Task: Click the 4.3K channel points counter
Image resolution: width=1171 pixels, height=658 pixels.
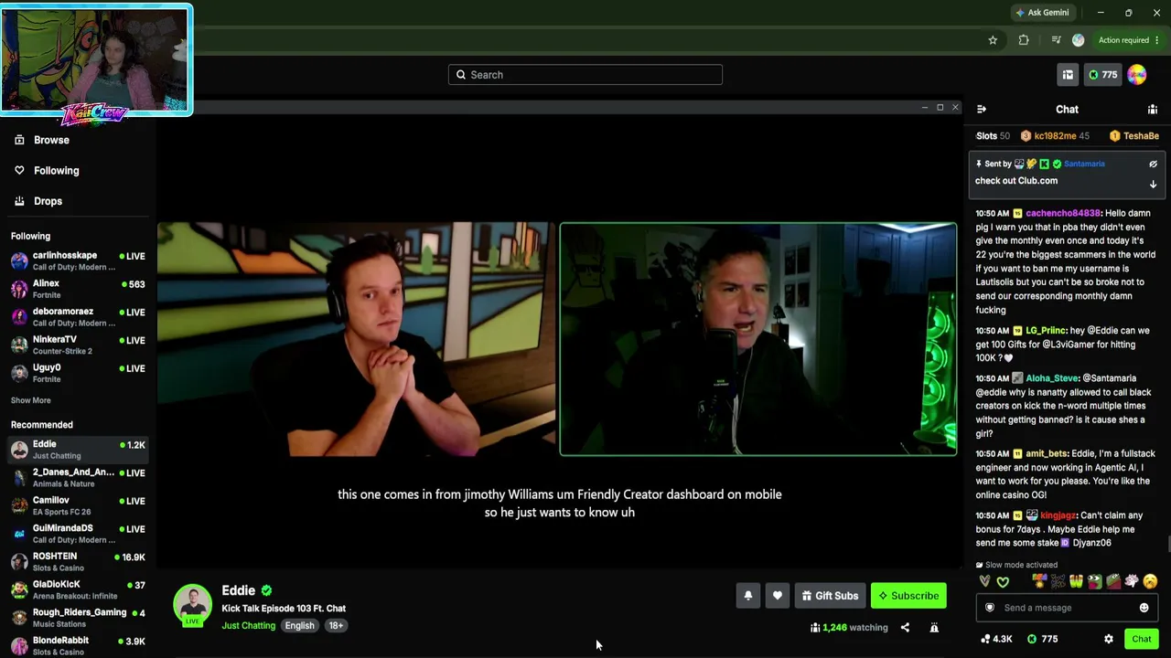Action: point(996,639)
